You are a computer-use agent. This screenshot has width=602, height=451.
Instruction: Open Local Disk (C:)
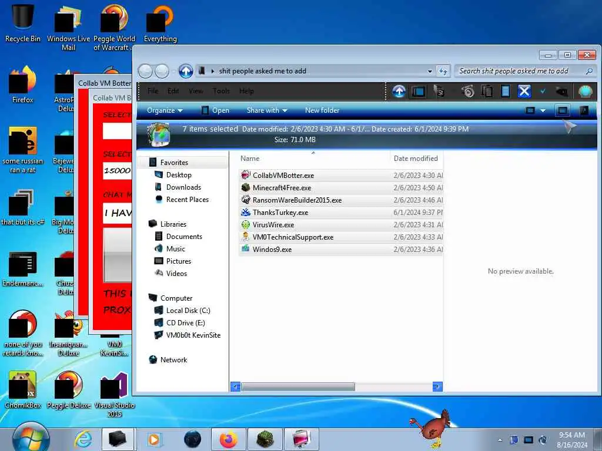point(188,310)
